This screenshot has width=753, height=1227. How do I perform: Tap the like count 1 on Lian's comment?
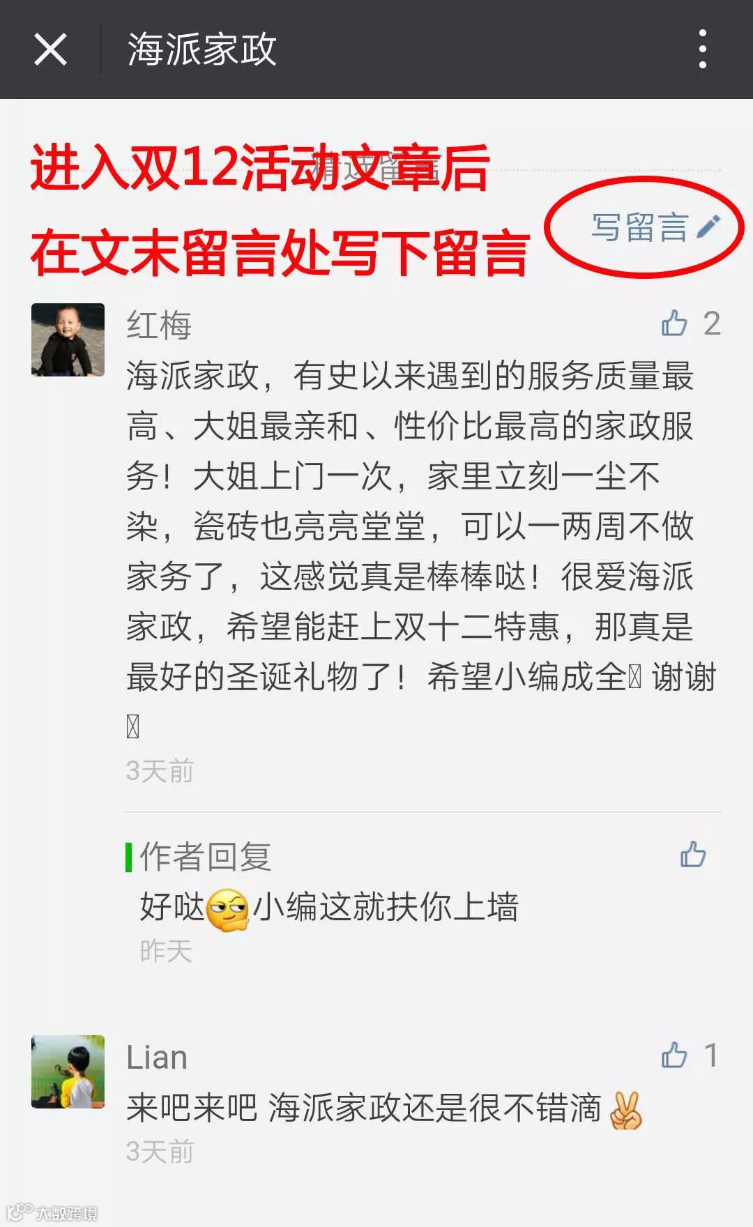[711, 1055]
